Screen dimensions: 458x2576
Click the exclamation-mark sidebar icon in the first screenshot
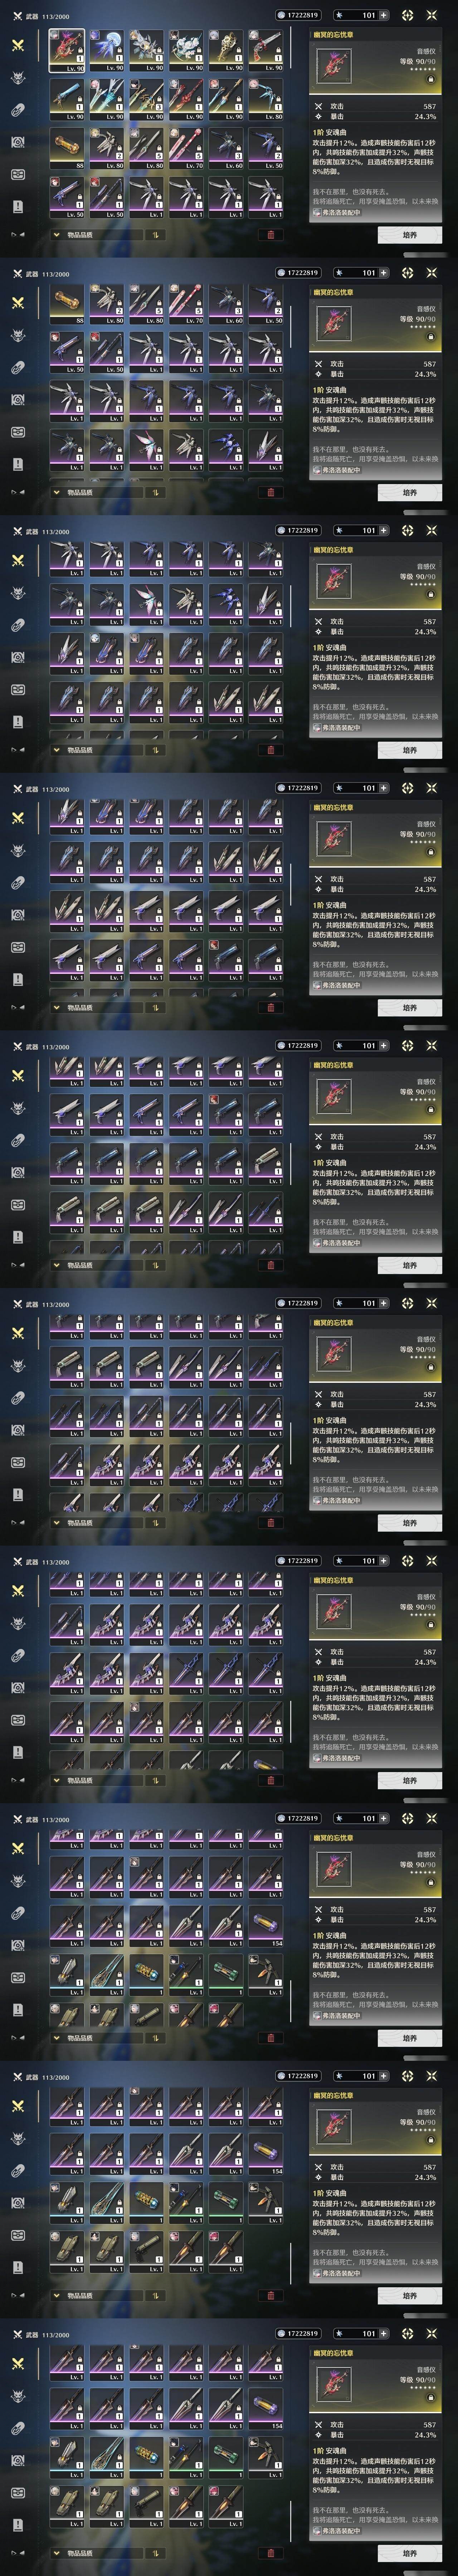(x=18, y=206)
